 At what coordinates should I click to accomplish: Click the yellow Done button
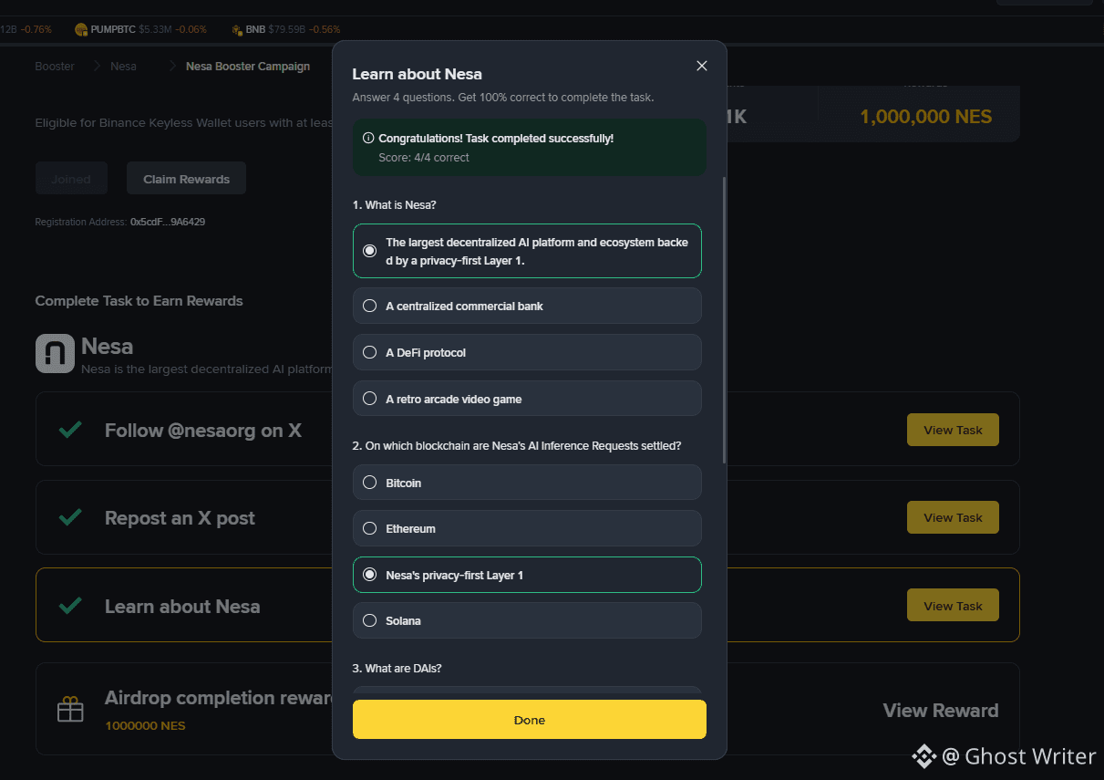pyautogui.click(x=529, y=720)
